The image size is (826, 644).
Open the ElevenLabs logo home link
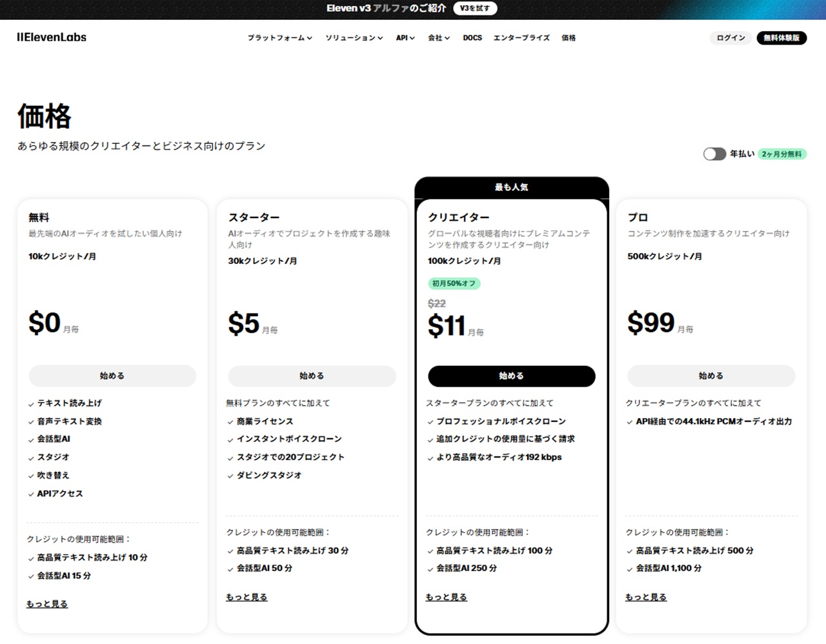[x=52, y=37]
